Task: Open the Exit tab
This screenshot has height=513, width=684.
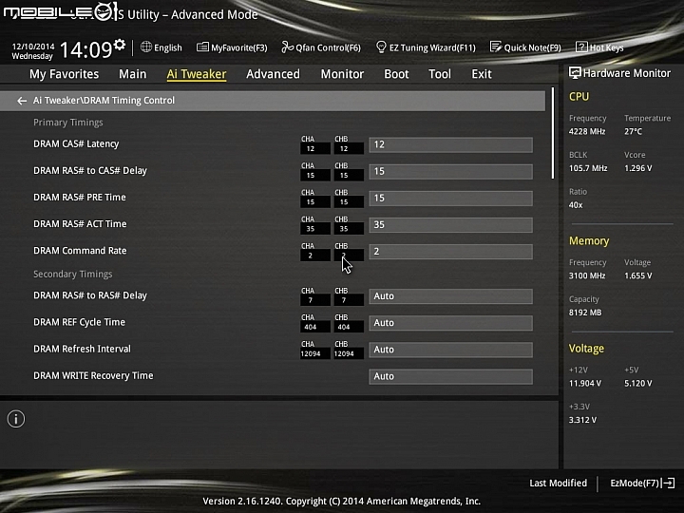Action: (x=482, y=74)
